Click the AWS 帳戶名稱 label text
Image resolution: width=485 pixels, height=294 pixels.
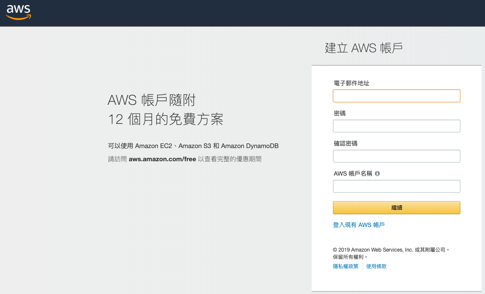tap(353, 174)
